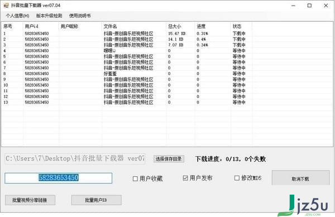Click the 用户id column header
This screenshot has height=217, width=335.
(x=31, y=26)
